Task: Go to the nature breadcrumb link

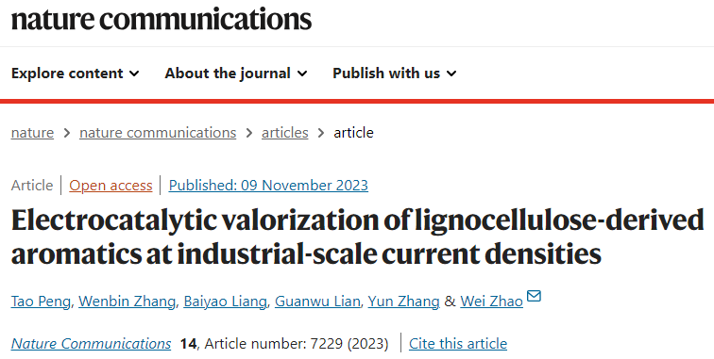Action: pos(32,133)
